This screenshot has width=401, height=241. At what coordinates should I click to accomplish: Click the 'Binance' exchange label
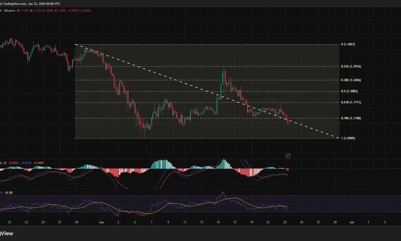tap(10, 10)
